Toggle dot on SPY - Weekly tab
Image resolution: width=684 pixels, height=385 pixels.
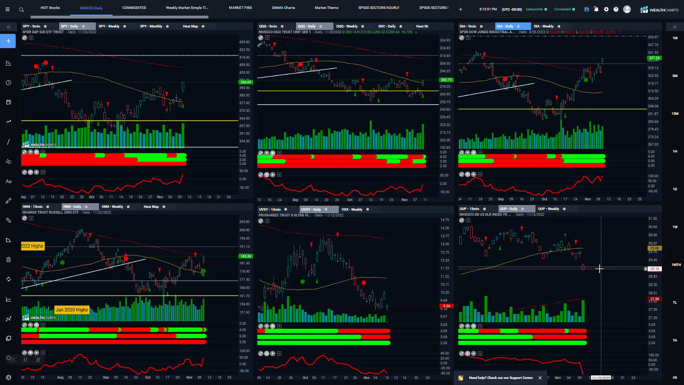click(125, 26)
